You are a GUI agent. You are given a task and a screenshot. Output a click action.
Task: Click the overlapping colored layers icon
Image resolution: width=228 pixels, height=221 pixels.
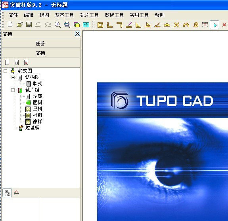77,25
